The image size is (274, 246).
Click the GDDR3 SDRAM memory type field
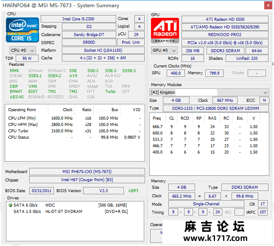click(x=225, y=50)
